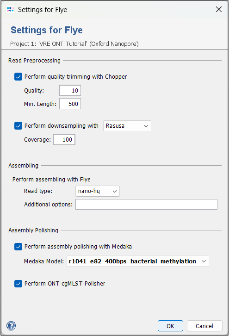The image size is (229, 336).
Task: Open the Medaka Model dropdown
Action: [x=138, y=261]
